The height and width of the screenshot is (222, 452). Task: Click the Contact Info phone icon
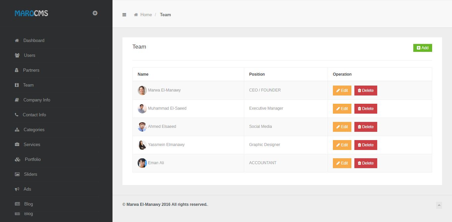[x=17, y=115]
